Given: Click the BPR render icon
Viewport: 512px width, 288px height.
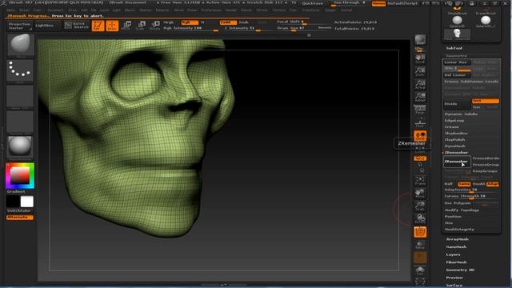Looking at the screenshot, I should 420,40.
